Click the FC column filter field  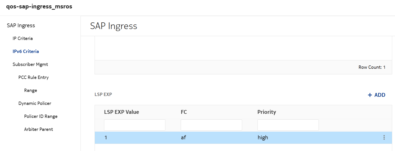click(211, 125)
